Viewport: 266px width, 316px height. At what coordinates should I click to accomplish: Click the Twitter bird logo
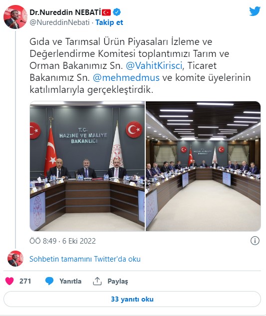[x=255, y=11]
